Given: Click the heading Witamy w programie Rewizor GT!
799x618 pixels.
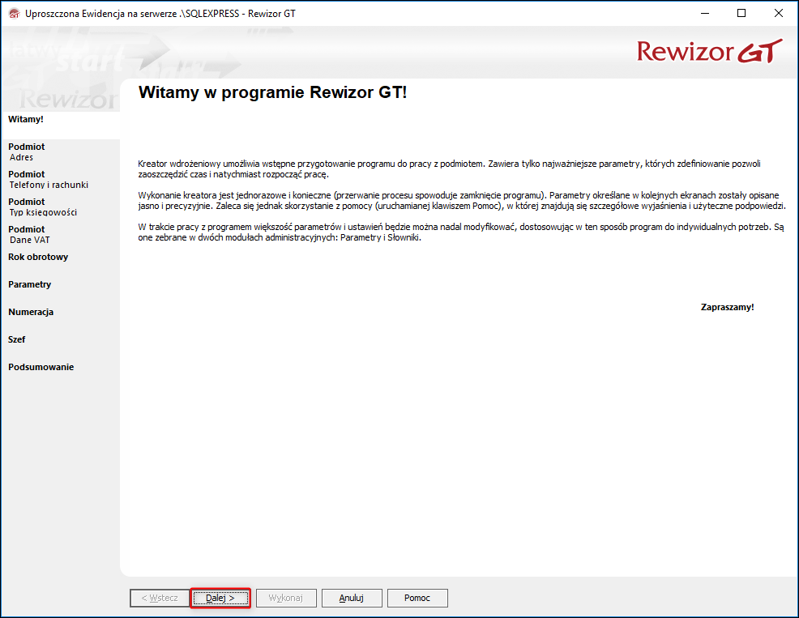Looking at the screenshot, I should pyautogui.click(x=272, y=92).
